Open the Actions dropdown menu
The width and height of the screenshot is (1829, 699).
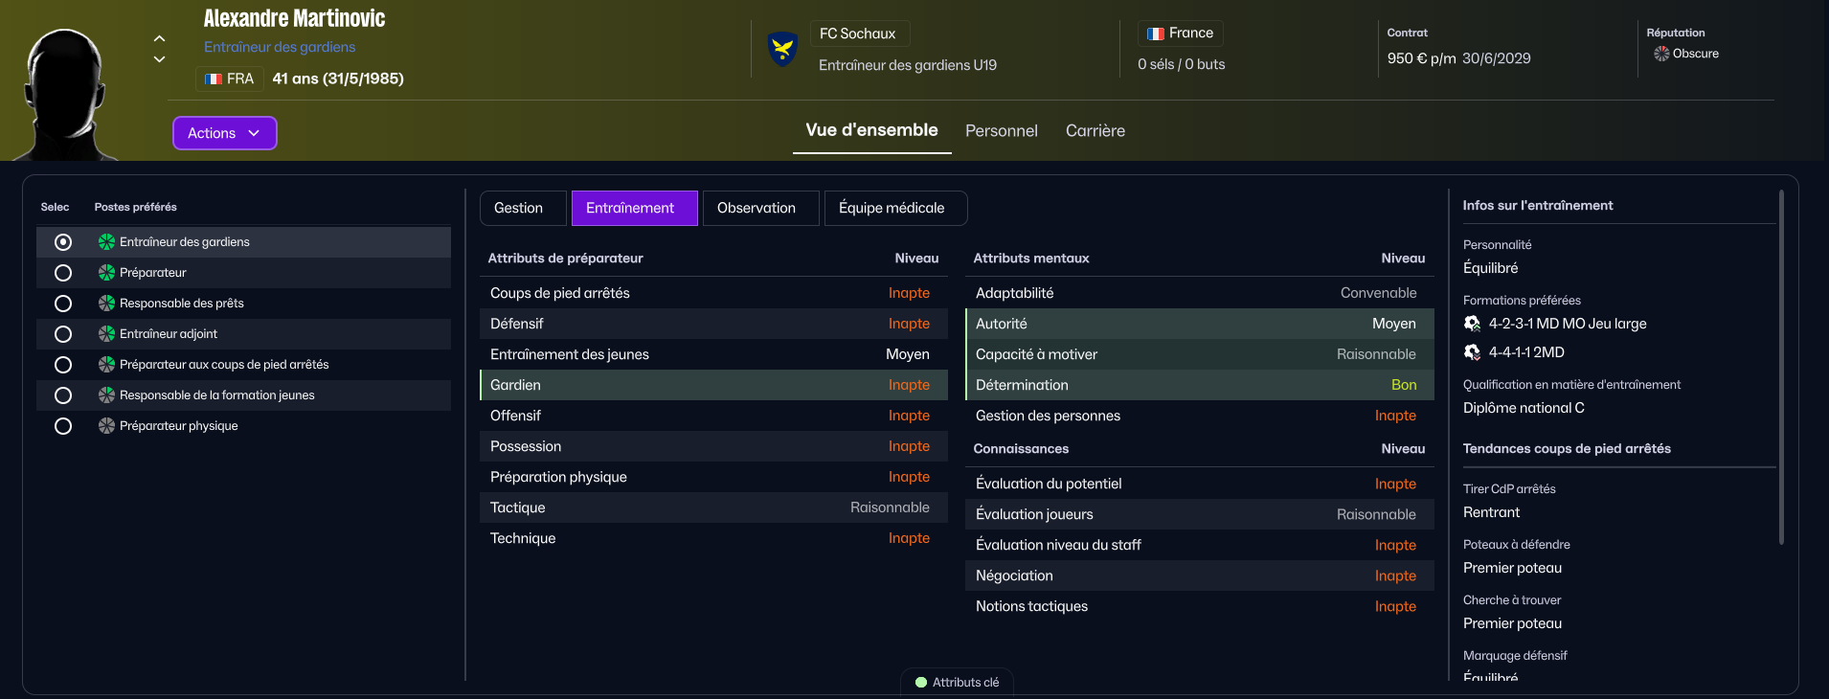click(x=224, y=133)
